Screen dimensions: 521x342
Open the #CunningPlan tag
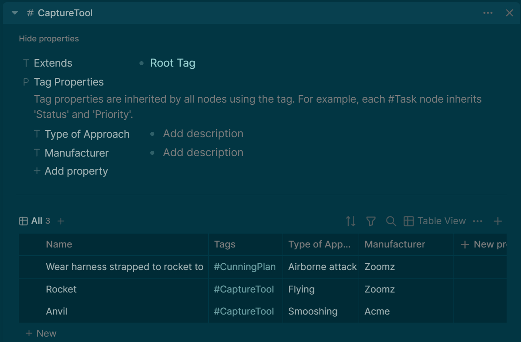[x=244, y=267]
